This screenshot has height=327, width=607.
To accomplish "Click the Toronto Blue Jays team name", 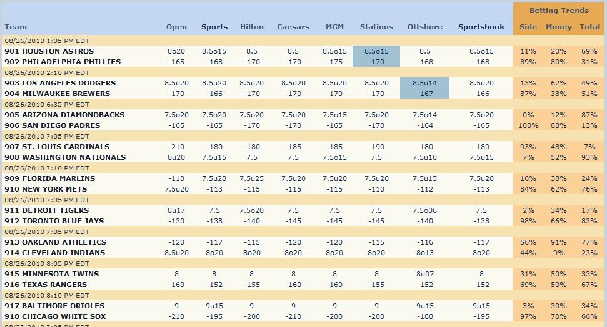I will pyautogui.click(x=54, y=221).
